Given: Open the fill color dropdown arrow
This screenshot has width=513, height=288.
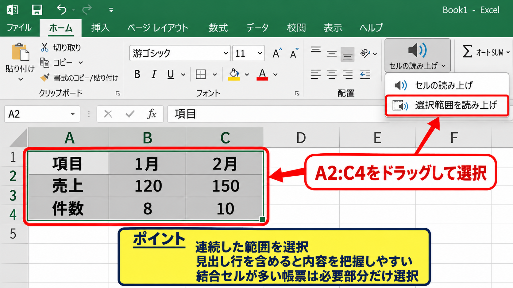Looking at the screenshot, I should pos(247,75).
